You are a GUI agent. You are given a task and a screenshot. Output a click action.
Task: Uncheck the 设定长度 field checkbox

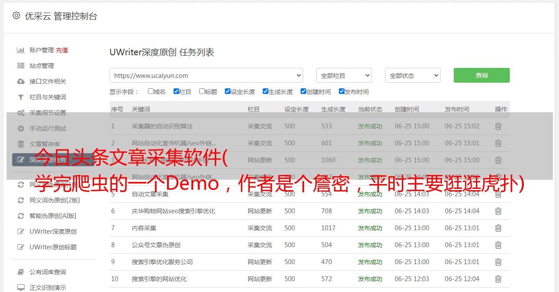[228, 91]
